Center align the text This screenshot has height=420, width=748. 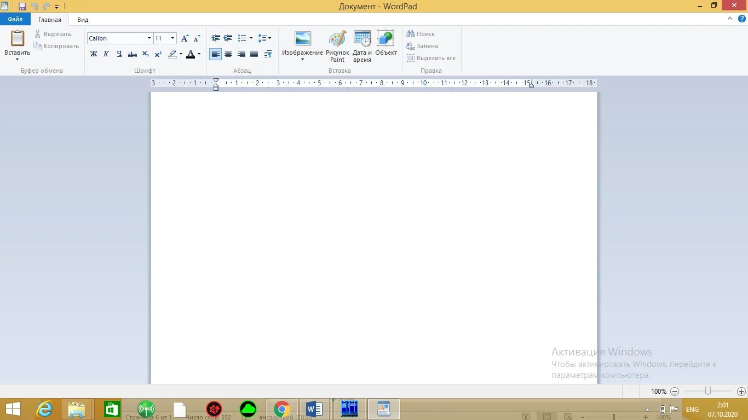228,54
